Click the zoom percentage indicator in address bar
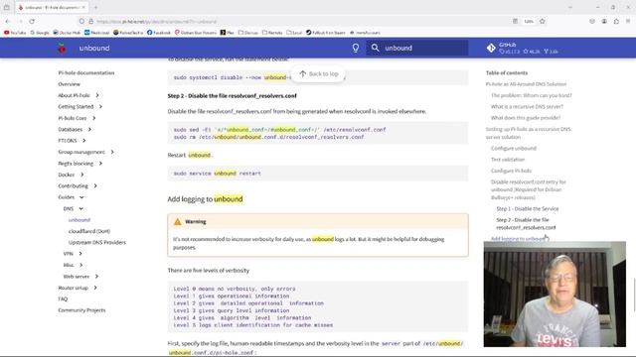The image size is (636, 357). pyautogui.click(x=529, y=21)
